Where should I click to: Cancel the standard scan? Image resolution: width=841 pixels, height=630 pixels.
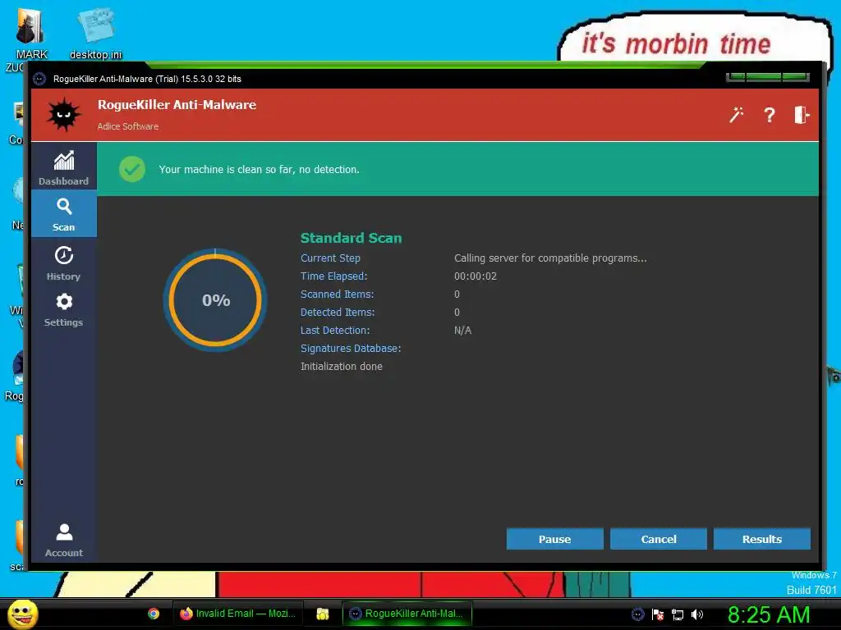658,539
